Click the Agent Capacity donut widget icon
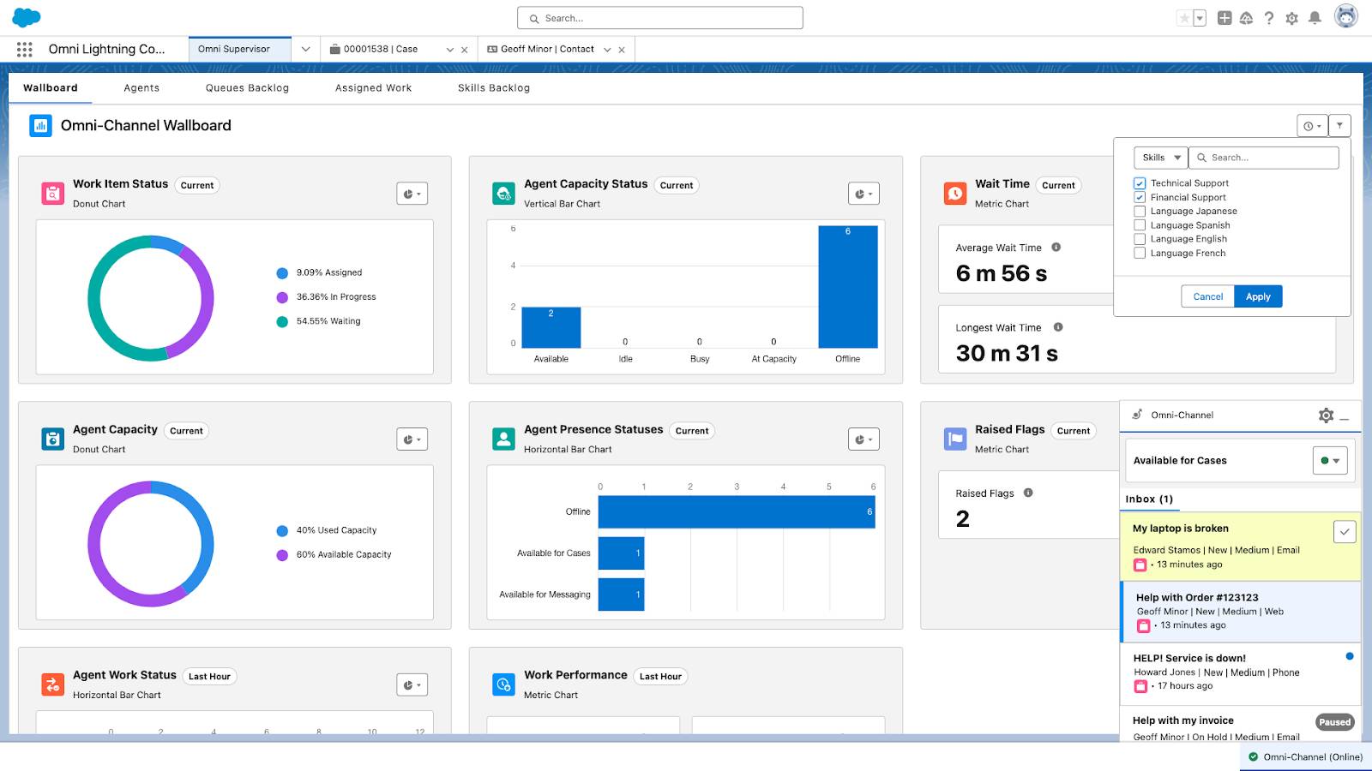 53,439
